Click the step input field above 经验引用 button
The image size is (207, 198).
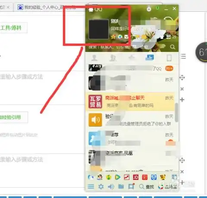[x=42, y=88]
